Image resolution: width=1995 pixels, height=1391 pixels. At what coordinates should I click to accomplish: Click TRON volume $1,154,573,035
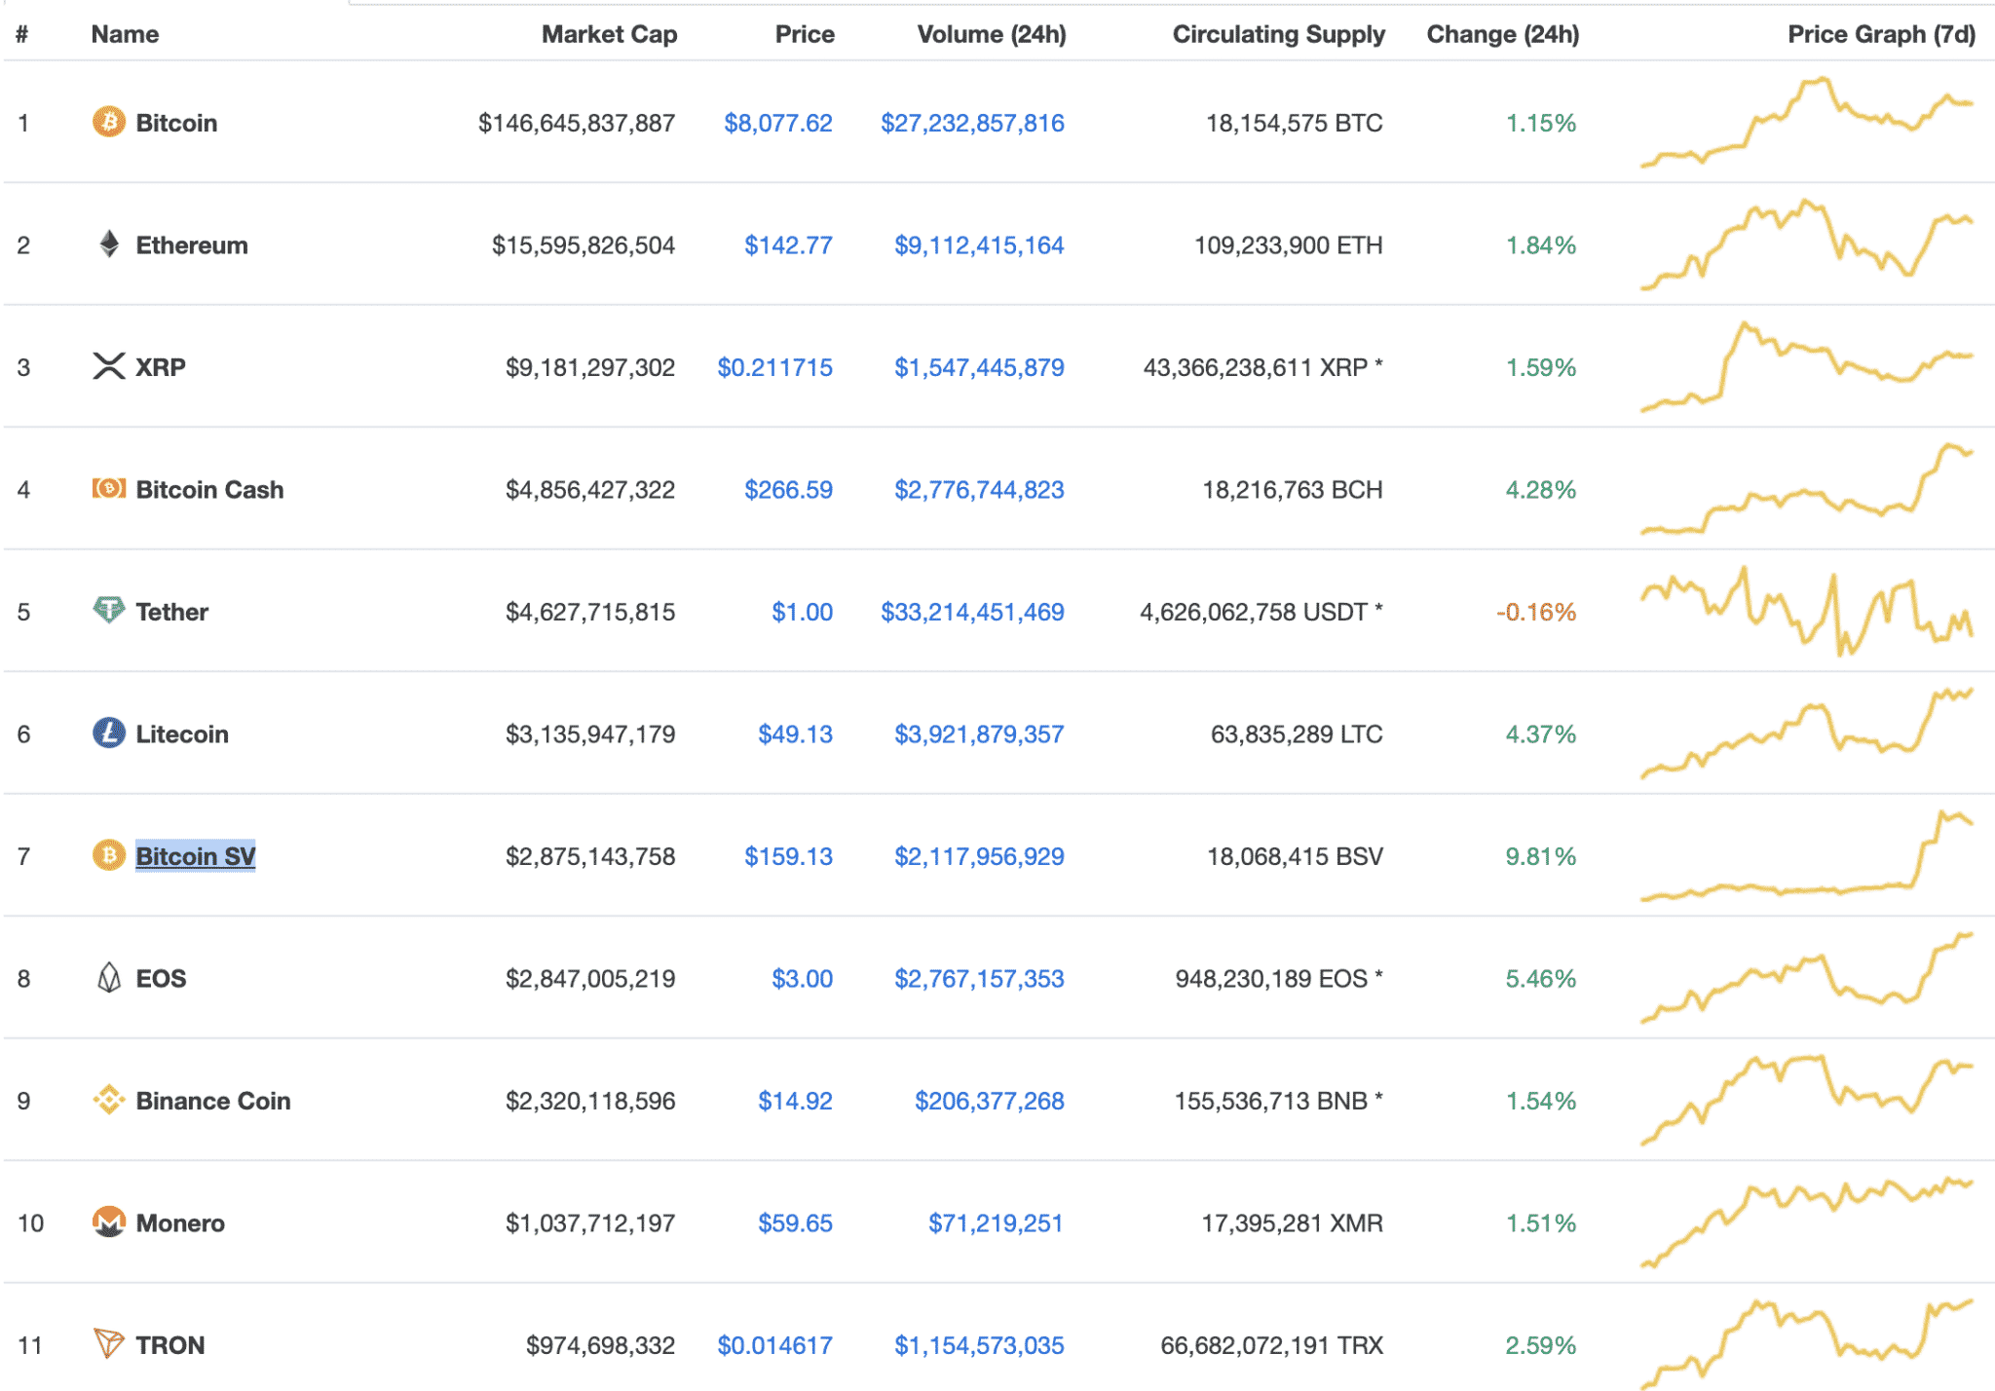(979, 1345)
